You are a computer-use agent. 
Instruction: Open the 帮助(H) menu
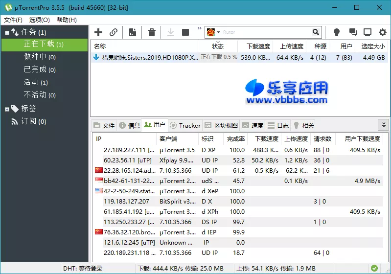(67, 20)
